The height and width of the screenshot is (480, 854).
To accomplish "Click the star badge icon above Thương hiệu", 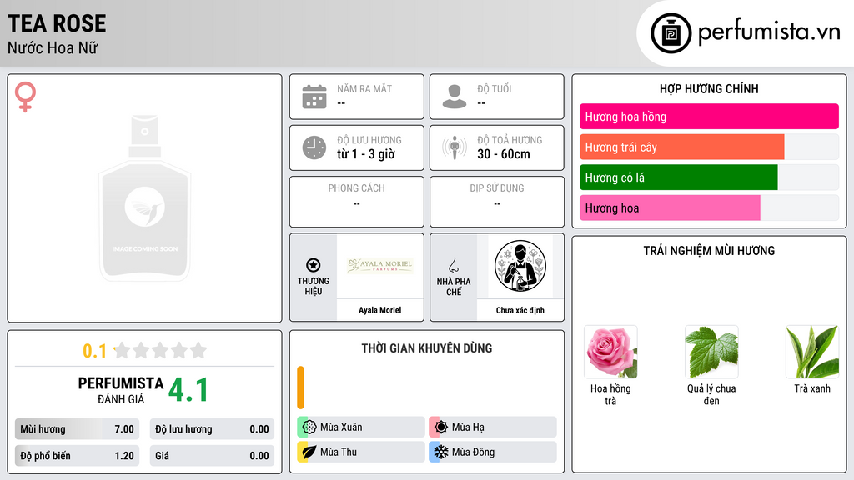I will coord(314,265).
